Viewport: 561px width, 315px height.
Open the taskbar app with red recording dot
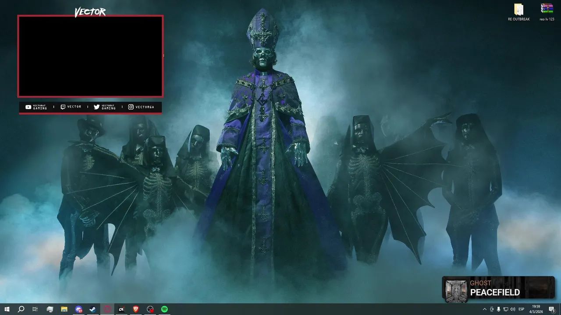coord(150,309)
